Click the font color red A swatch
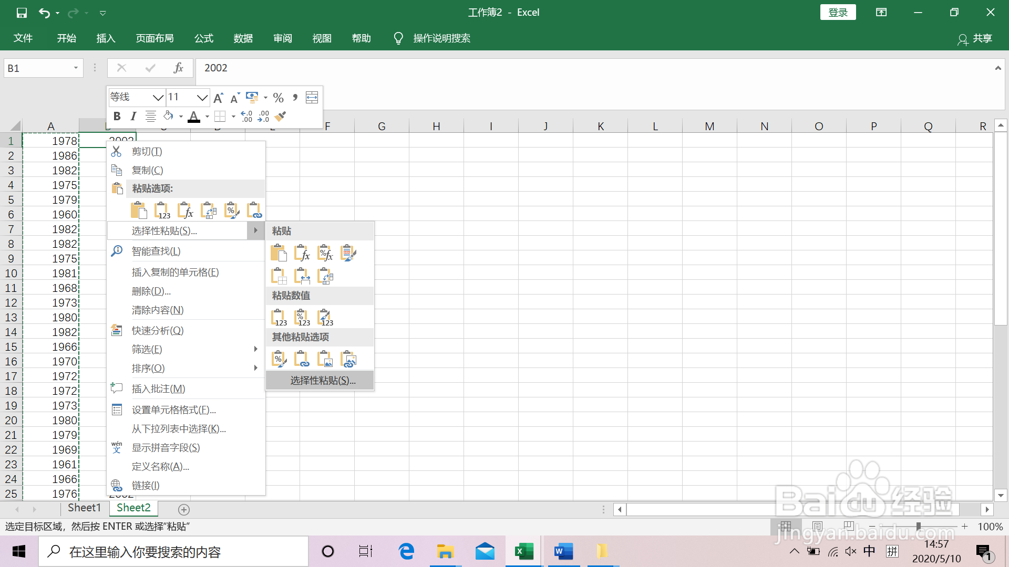The height and width of the screenshot is (567, 1009). [x=193, y=116]
